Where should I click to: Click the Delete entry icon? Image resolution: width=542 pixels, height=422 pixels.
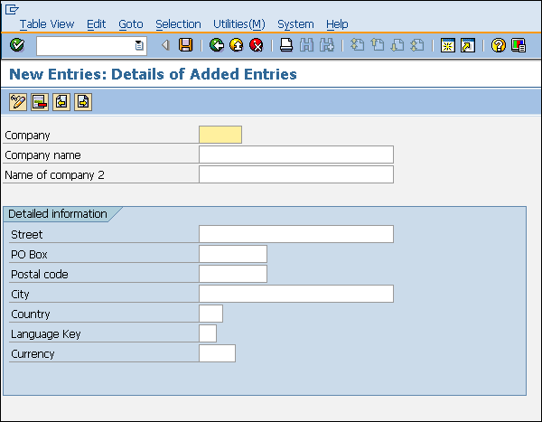tap(39, 102)
